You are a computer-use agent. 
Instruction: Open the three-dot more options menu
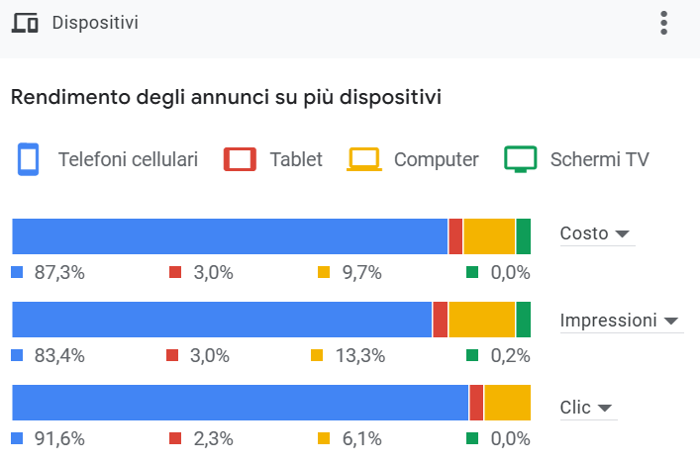tap(663, 23)
